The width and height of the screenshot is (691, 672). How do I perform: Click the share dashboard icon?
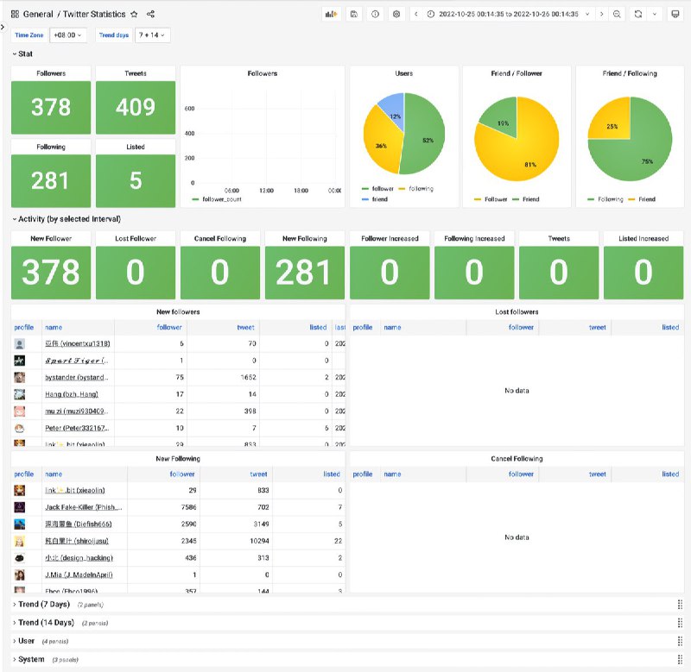[151, 15]
